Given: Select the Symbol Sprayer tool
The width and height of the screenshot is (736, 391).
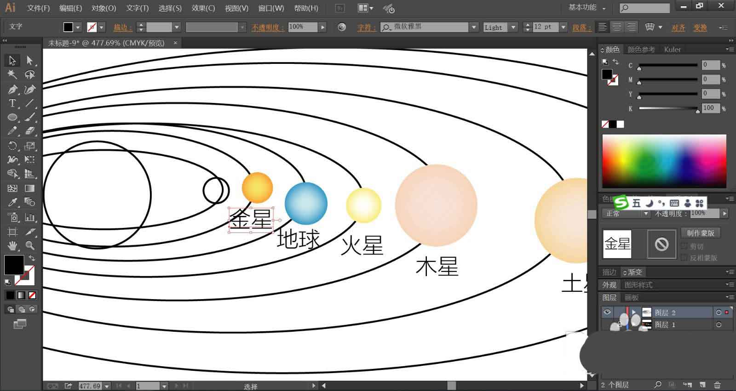Looking at the screenshot, I should coord(12,217).
